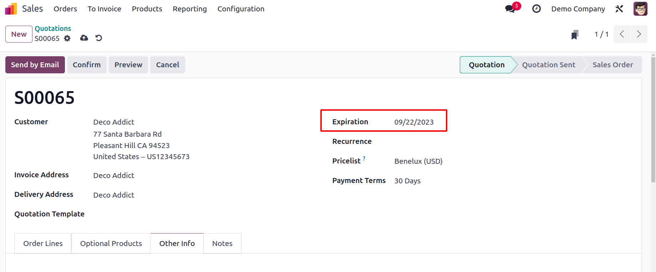Open the user avatar menu

[640, 9]
